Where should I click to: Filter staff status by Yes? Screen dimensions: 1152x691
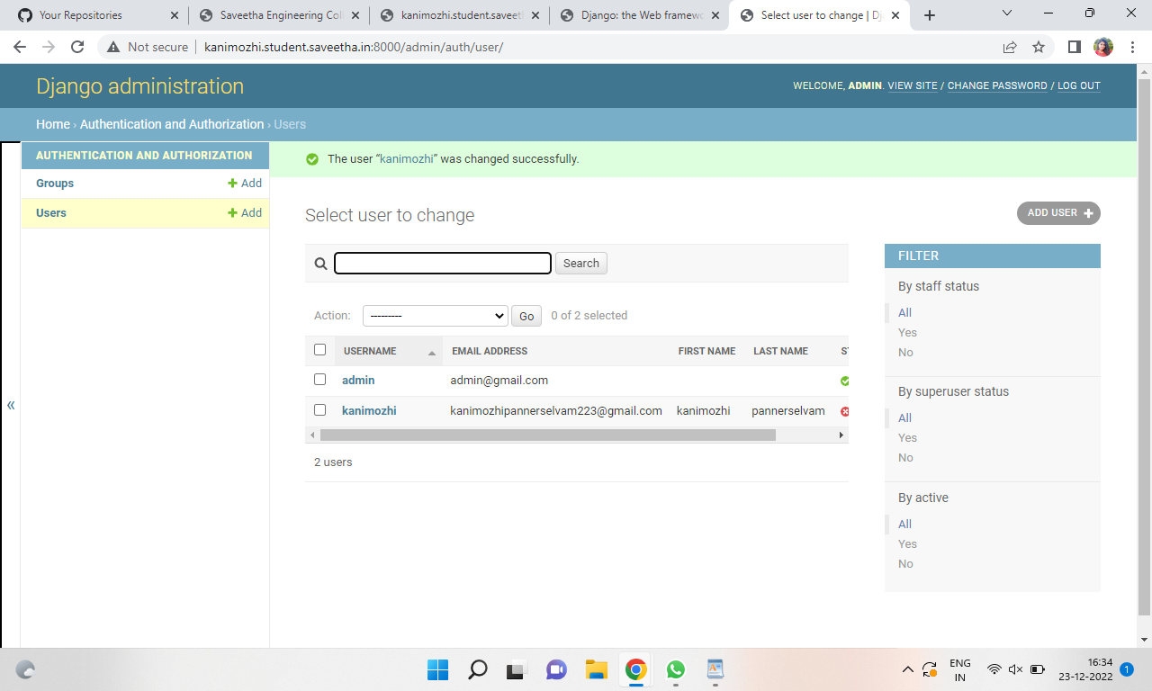pyautogui.click(x=907, y=333)
